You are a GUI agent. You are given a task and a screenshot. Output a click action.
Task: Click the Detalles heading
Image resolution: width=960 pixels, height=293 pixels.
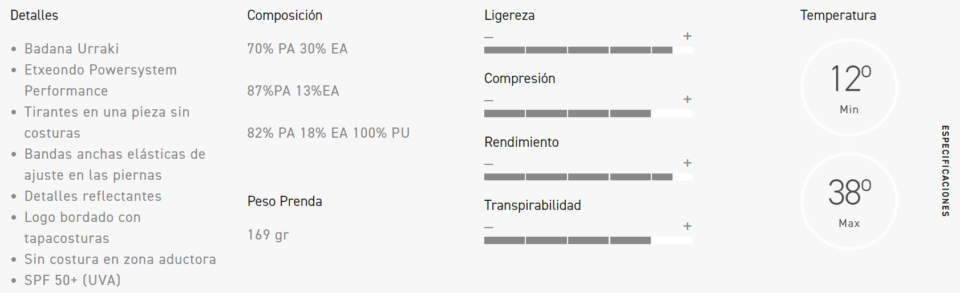point(34,15)
